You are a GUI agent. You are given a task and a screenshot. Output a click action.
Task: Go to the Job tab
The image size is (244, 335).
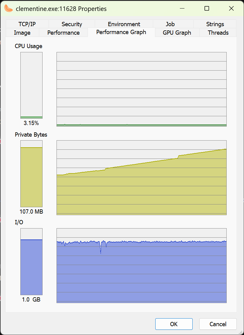tap(173, 24)
